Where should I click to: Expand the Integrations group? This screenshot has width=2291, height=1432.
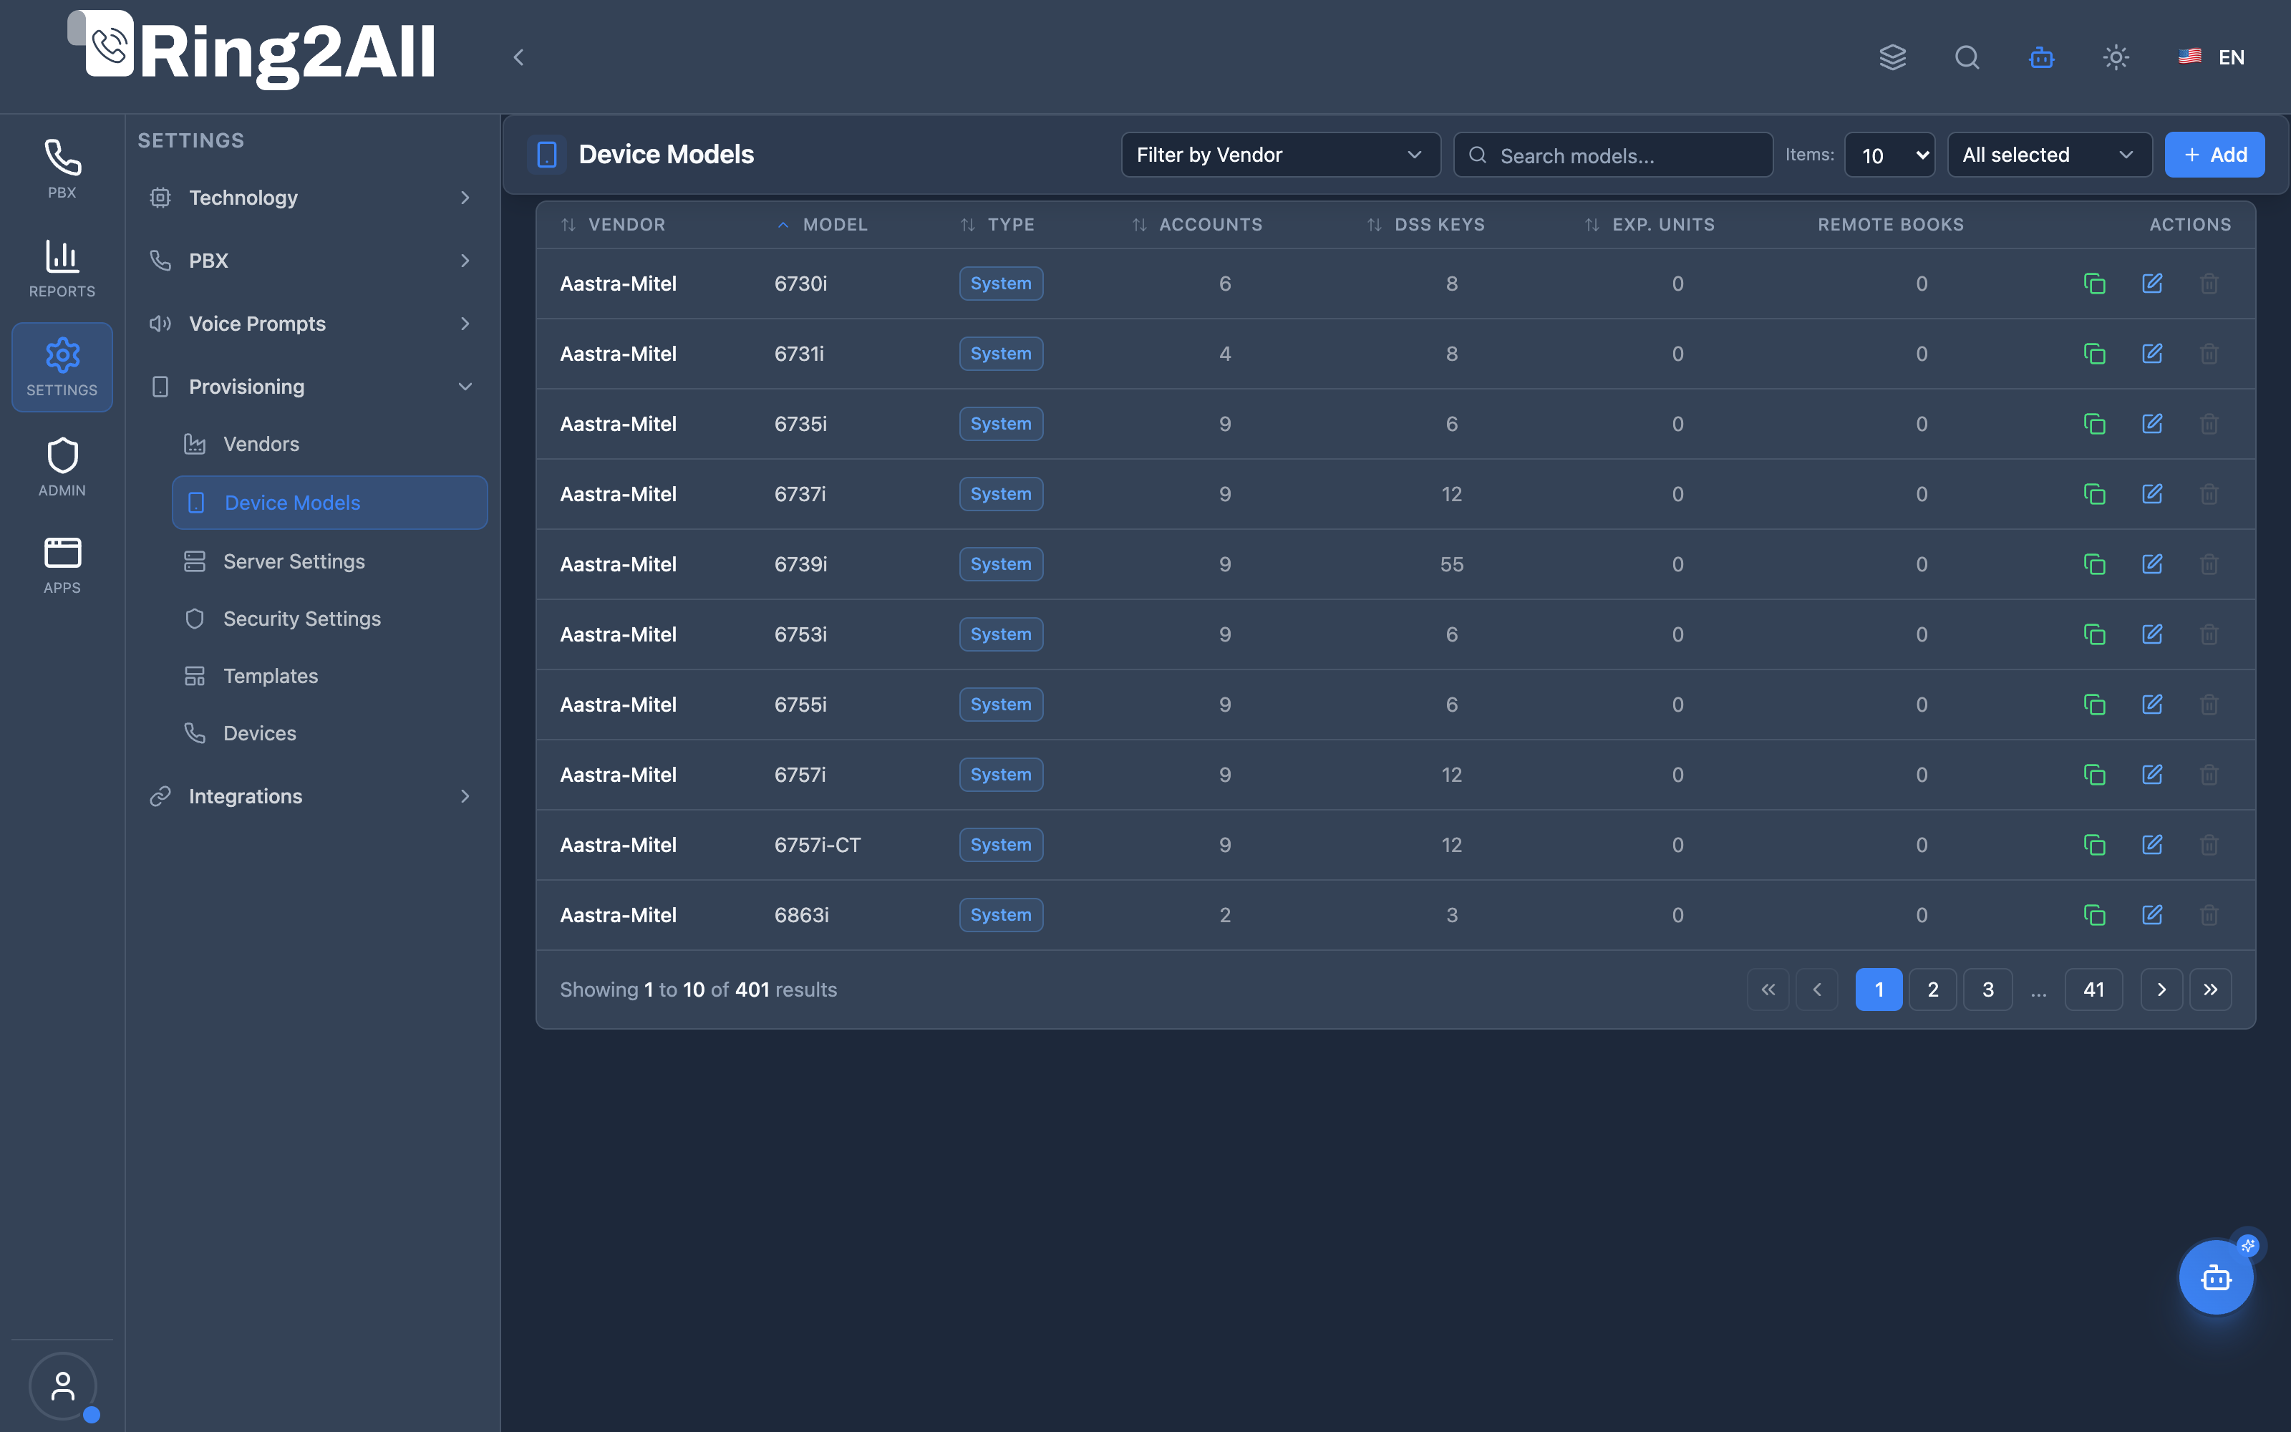(311, 795)
